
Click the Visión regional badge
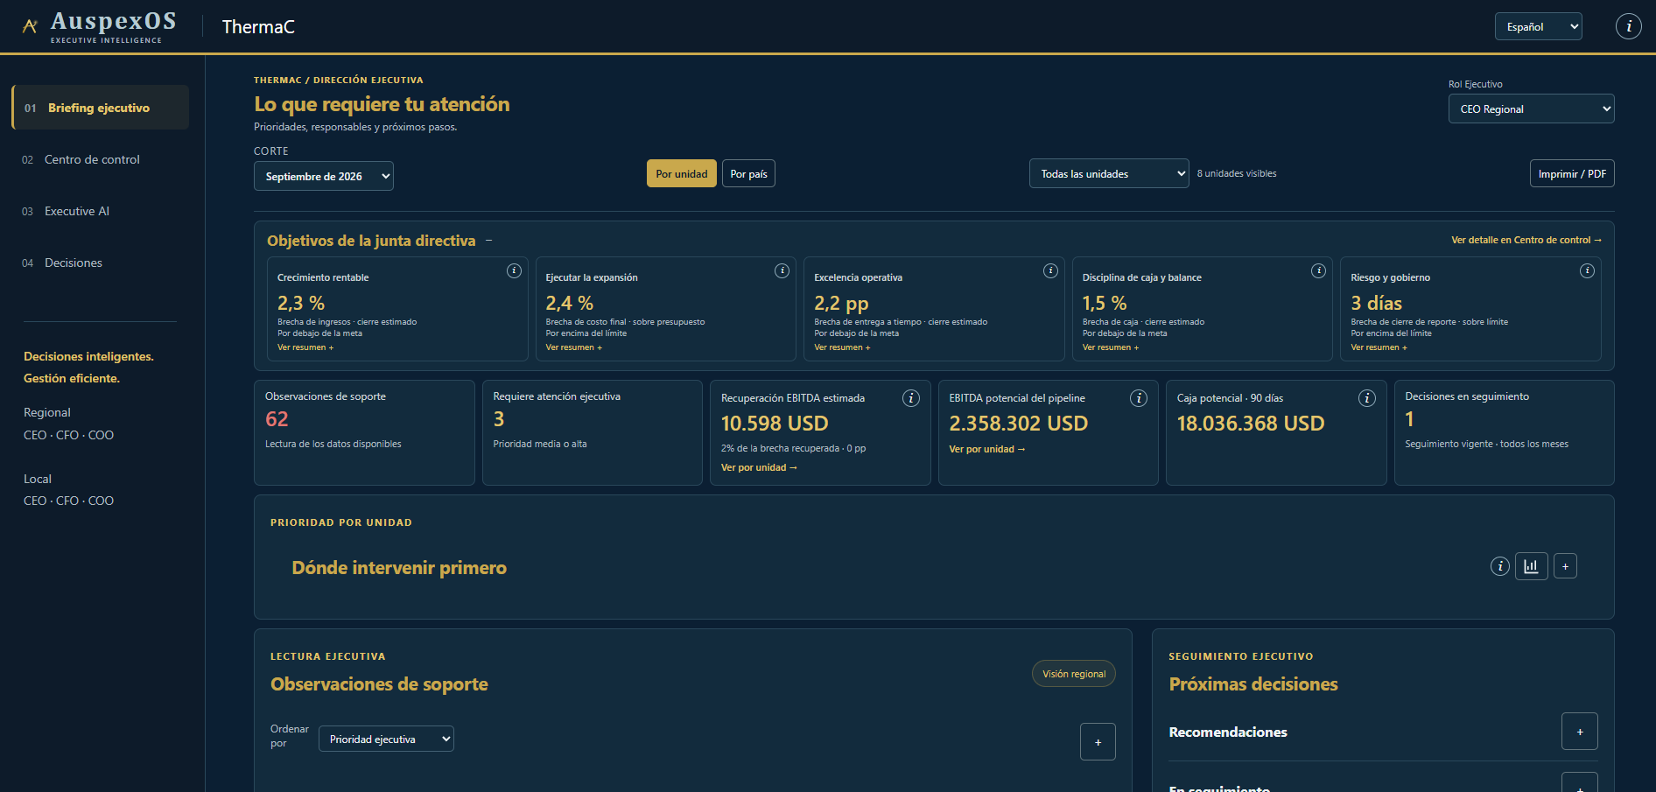[x=1074, y=674]
